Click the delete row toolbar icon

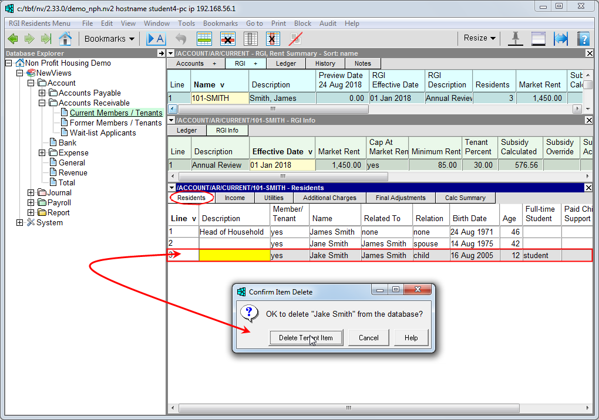pos(227,39)
